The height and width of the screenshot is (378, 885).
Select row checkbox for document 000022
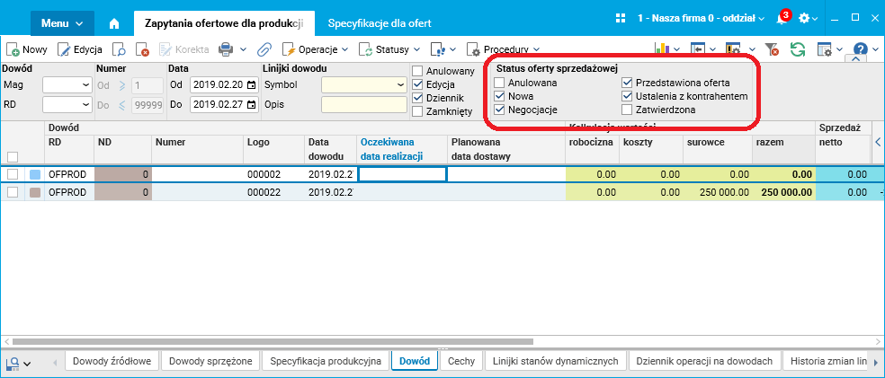pyautogui.click(x=13, y=192)
